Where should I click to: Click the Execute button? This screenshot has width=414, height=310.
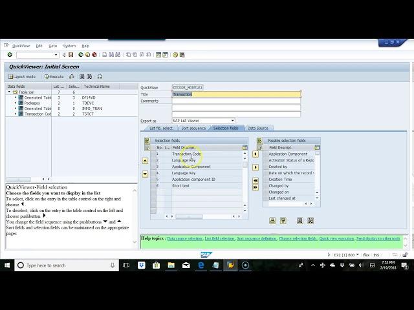(54, 77)
